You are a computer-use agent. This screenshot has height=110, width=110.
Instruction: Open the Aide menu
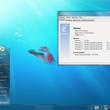click(80, 17)
